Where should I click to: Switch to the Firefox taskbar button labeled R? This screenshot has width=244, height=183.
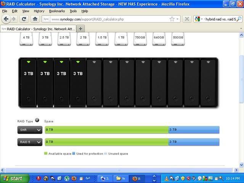click(x=137, y=178)
